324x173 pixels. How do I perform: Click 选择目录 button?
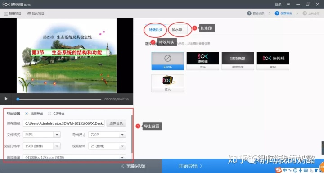pyautogui.click(x=116, y=123)
